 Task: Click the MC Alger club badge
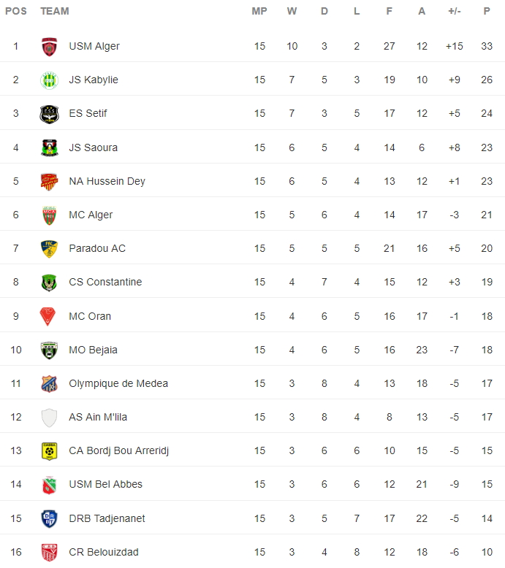[49, 215]
